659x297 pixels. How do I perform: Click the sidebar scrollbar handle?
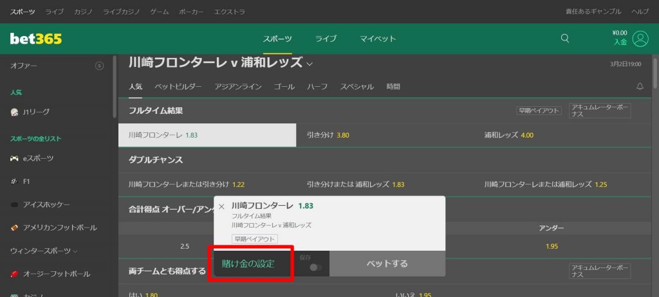coord(115,86)
